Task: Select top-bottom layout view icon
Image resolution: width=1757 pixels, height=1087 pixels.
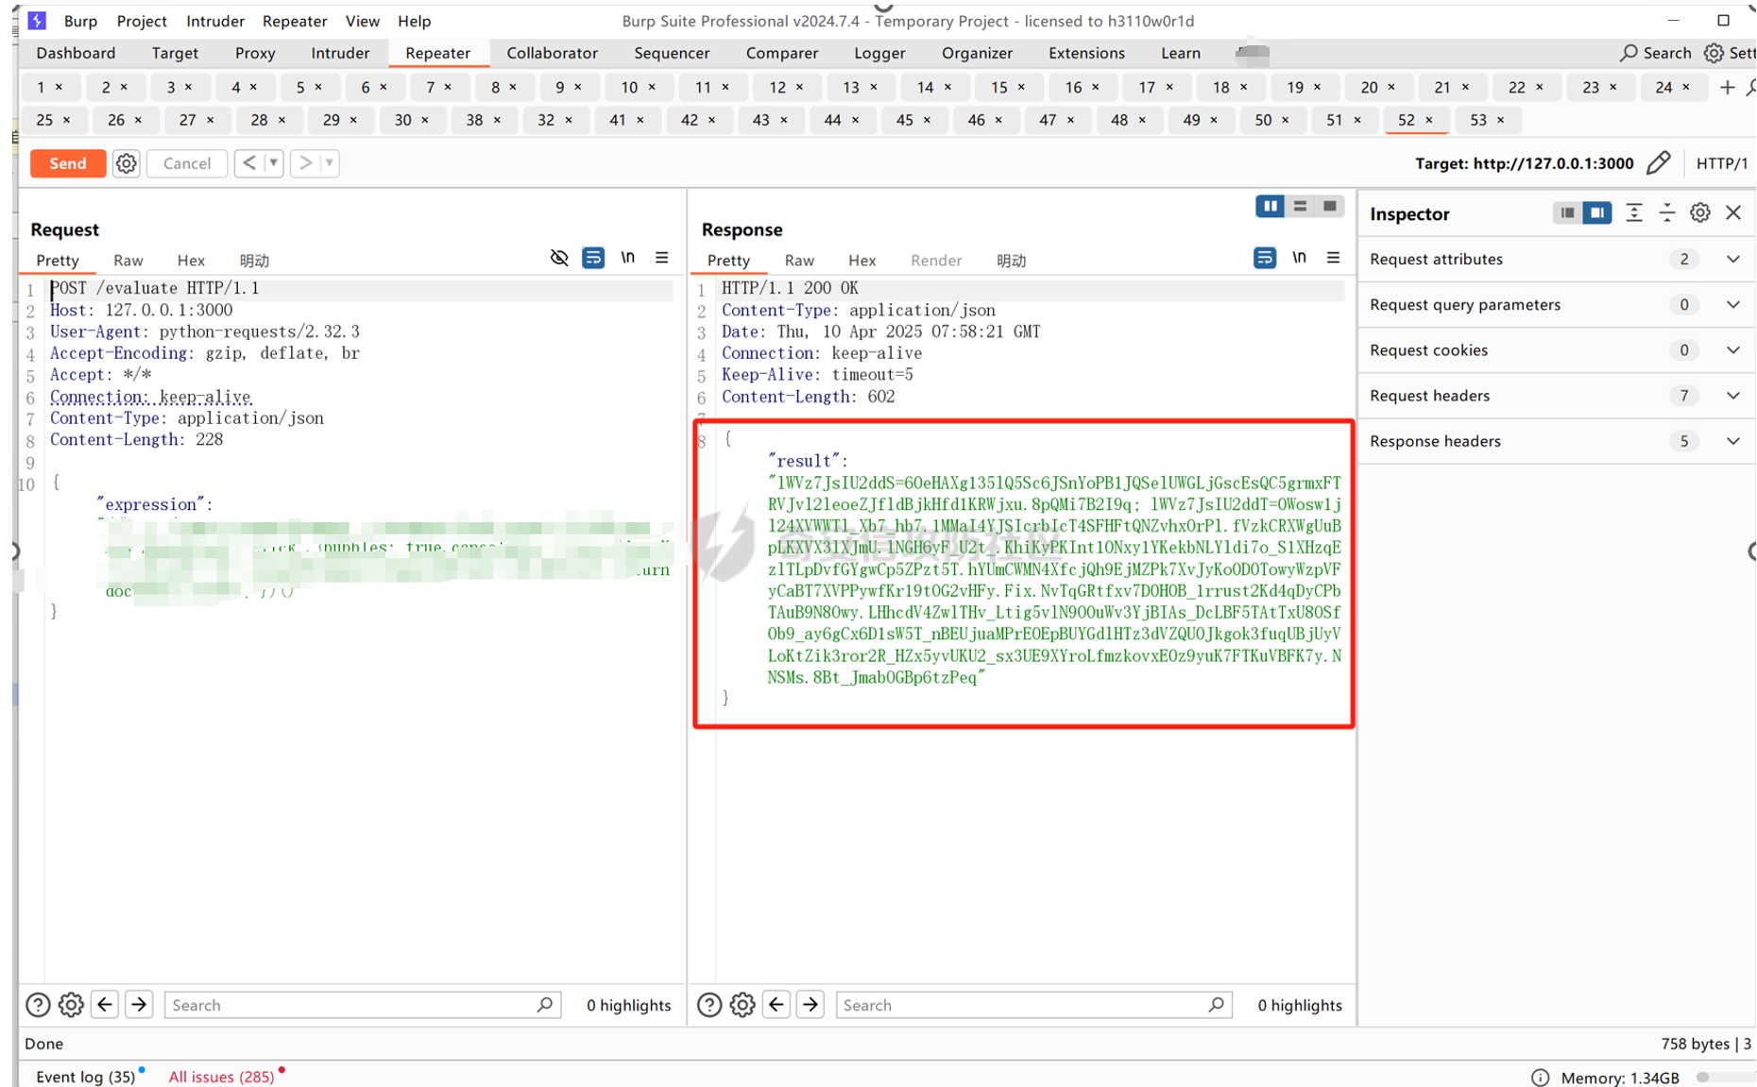Action: coord(1300,206)
